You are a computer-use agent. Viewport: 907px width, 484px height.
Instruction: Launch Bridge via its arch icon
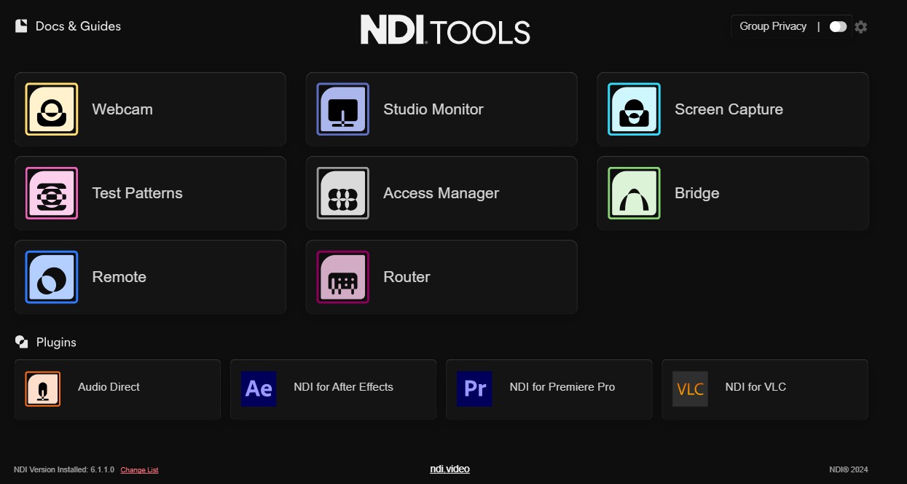click(633, 192)
